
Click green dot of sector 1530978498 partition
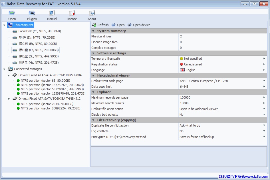pos(18,93)
